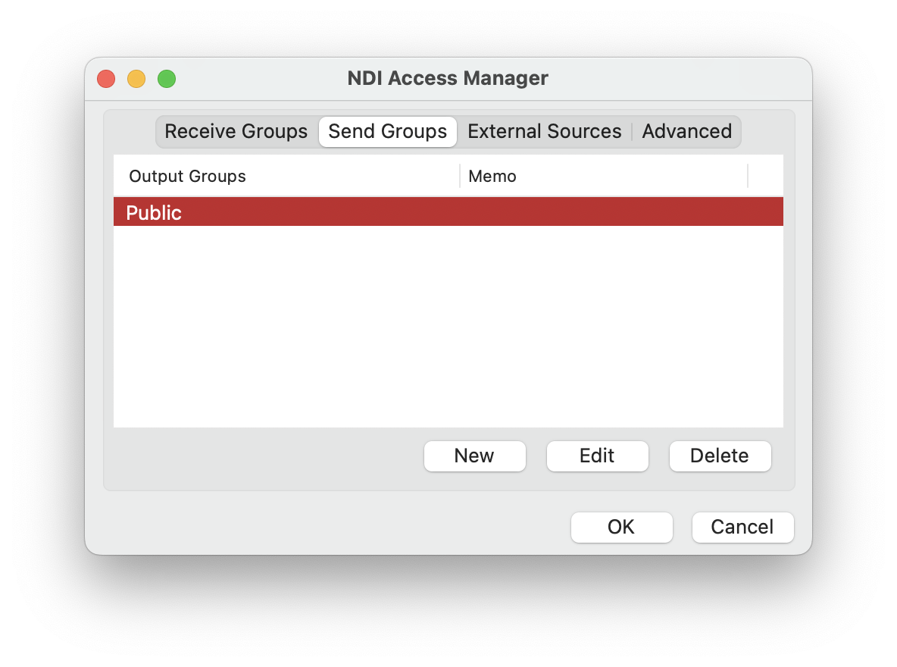Click the green zoom window button
The height and width of the screenshot is (667, 897).
pos(167,79)
